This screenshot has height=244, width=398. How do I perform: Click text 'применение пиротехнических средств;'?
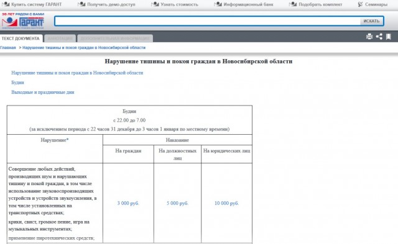point(51,238)
